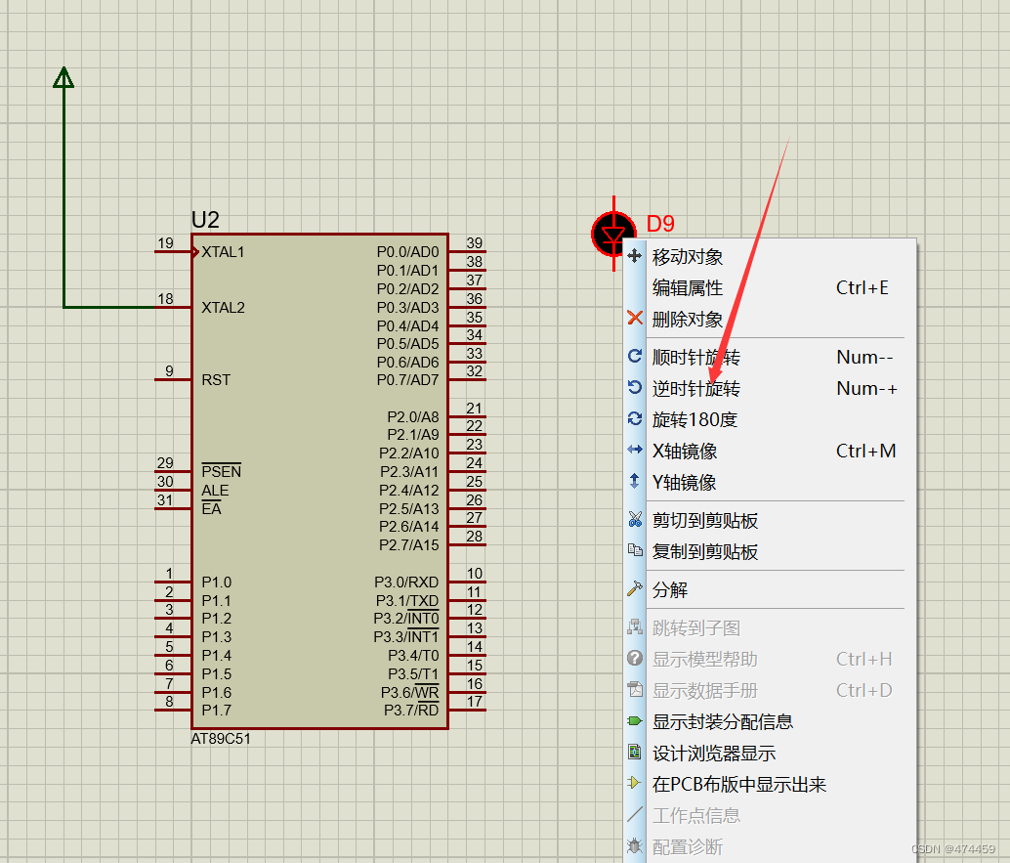The image size is (1010, 863).
Task: Click the green package assignment icon
Action: (x=633, y=721)
